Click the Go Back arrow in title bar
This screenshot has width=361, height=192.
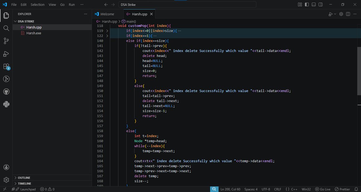tap(106, 4)
